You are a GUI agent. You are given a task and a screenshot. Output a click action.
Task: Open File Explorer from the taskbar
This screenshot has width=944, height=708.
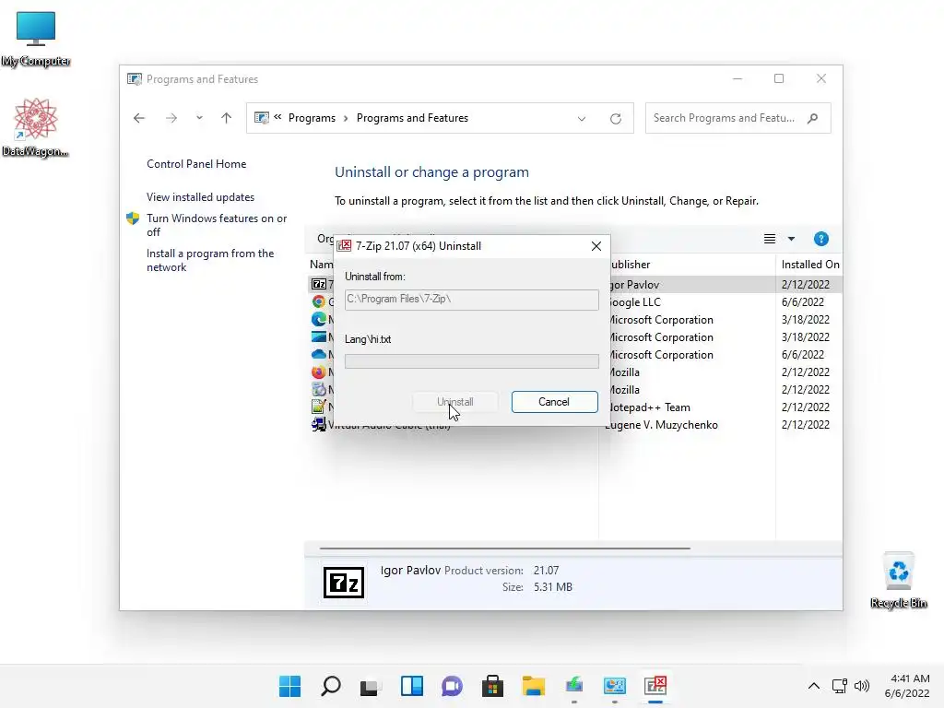pos(534,686)
